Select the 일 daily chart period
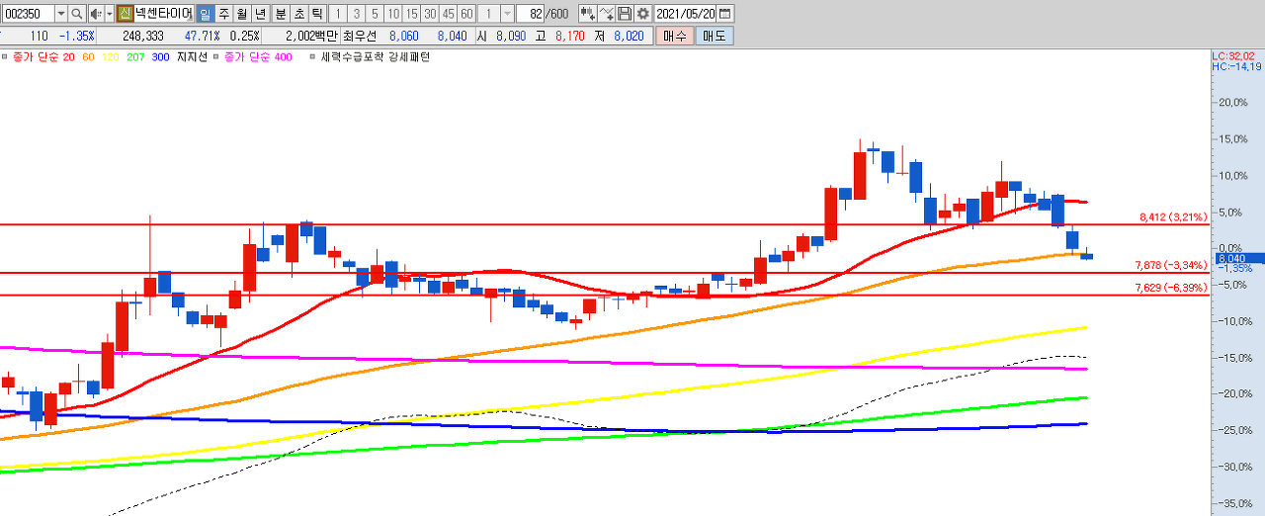The width and height of the screenshot is (1265, 516). pos(204,14)
